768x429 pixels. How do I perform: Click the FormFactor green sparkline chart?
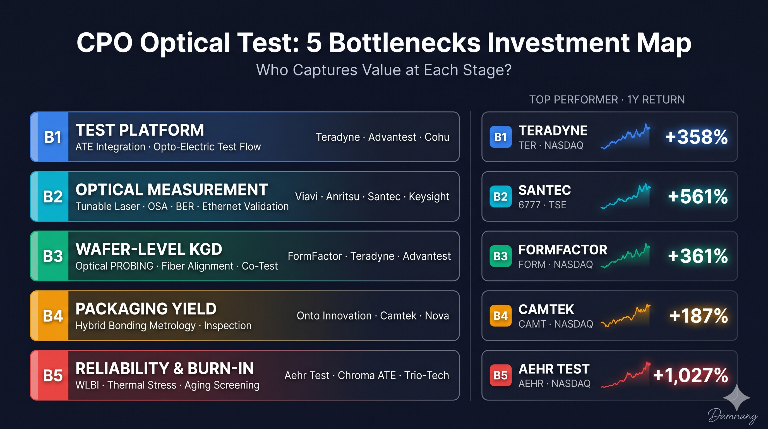[x=625, y=256]
